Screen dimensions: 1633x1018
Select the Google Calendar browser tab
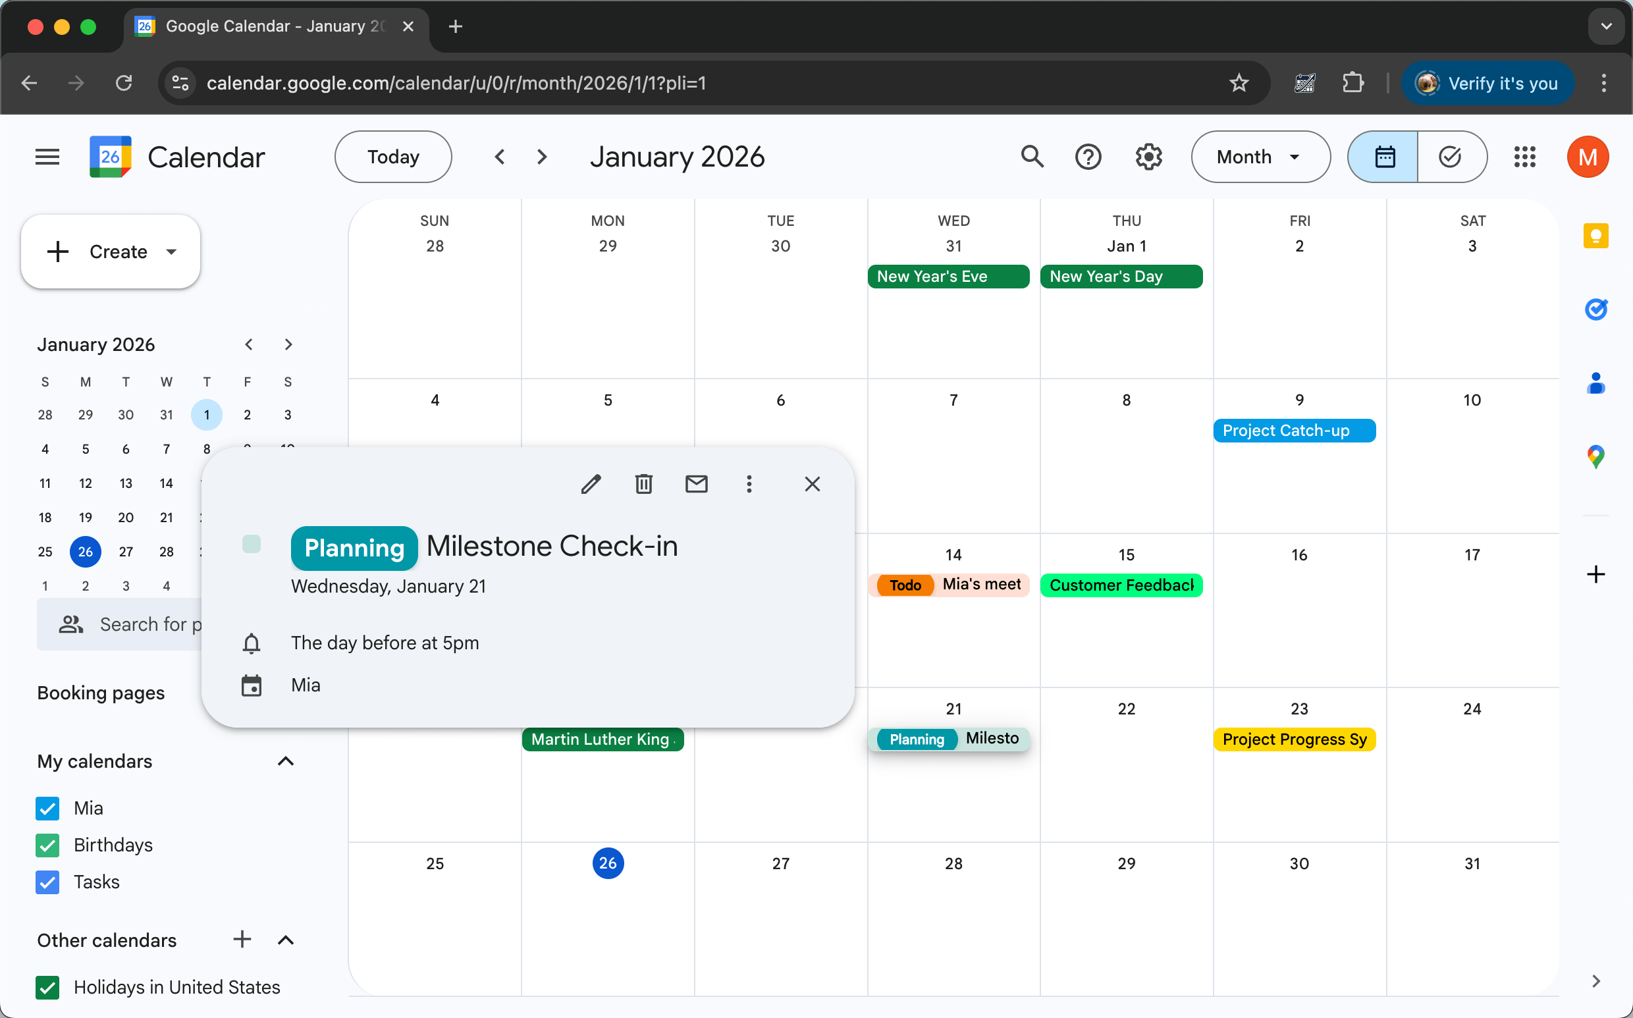(x=263, y=27)
